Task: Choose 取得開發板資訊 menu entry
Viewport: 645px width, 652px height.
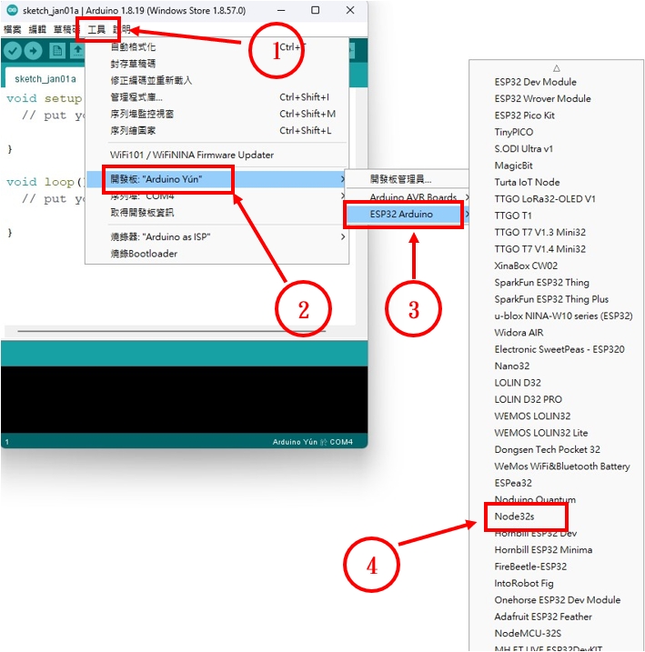Action: pyautogui.click(x=217, y=213)
